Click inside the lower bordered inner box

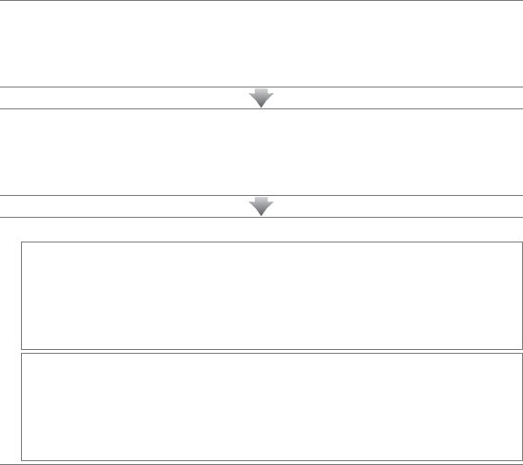272,407
